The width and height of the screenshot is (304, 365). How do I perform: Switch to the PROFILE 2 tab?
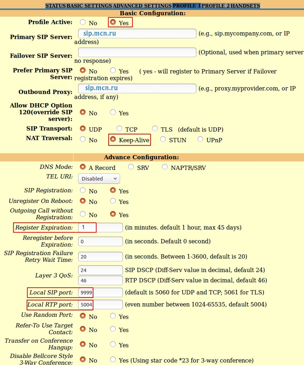[x=215, y=5]
